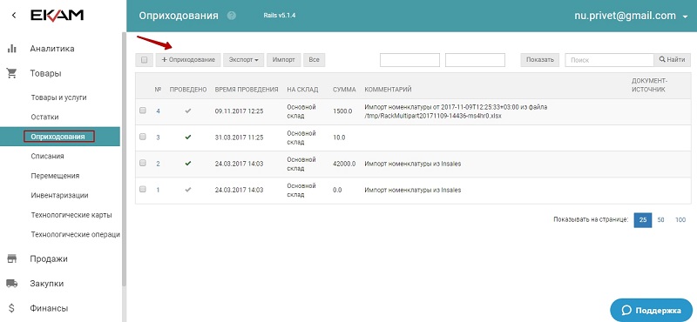697x322 pixels.
Task: Click the Показать button
Action: 540,60
